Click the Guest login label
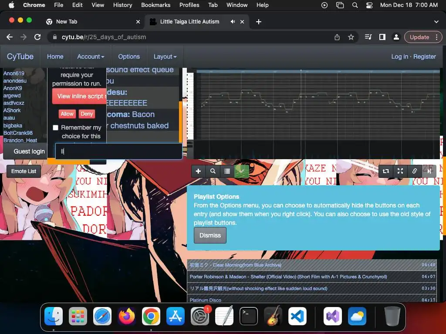Image resolution: width=446 pixels, height=334 pixels. point(29,151)
